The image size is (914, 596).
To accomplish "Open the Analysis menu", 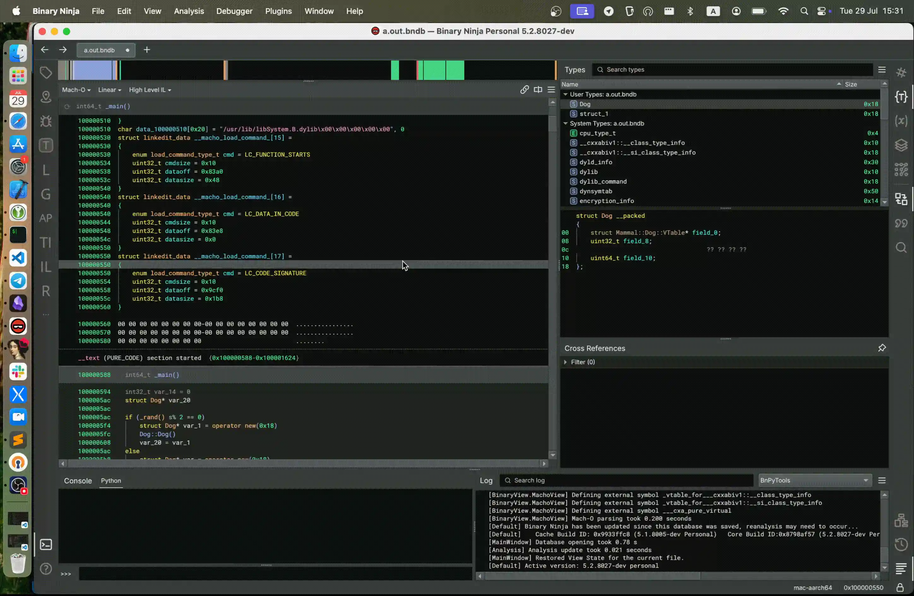I will (188, 11).
